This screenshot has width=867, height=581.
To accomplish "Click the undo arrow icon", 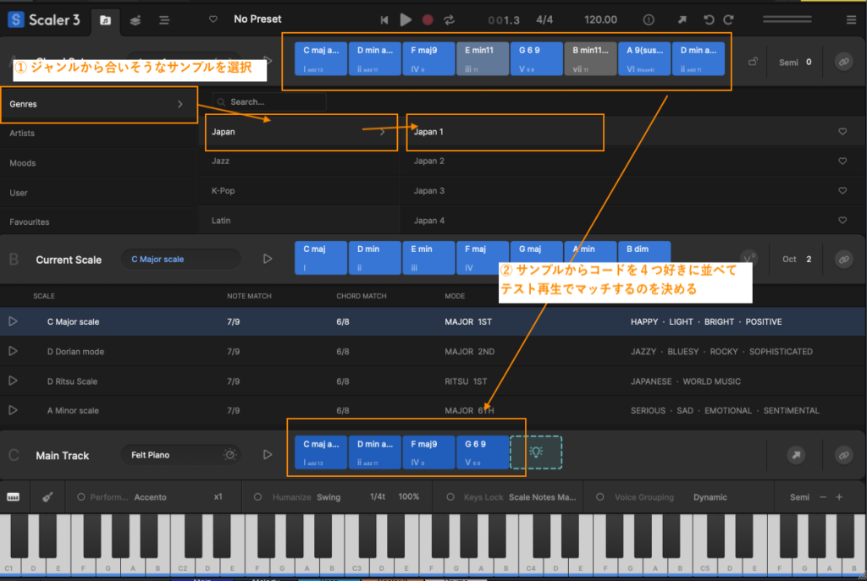I will [708, 19].
